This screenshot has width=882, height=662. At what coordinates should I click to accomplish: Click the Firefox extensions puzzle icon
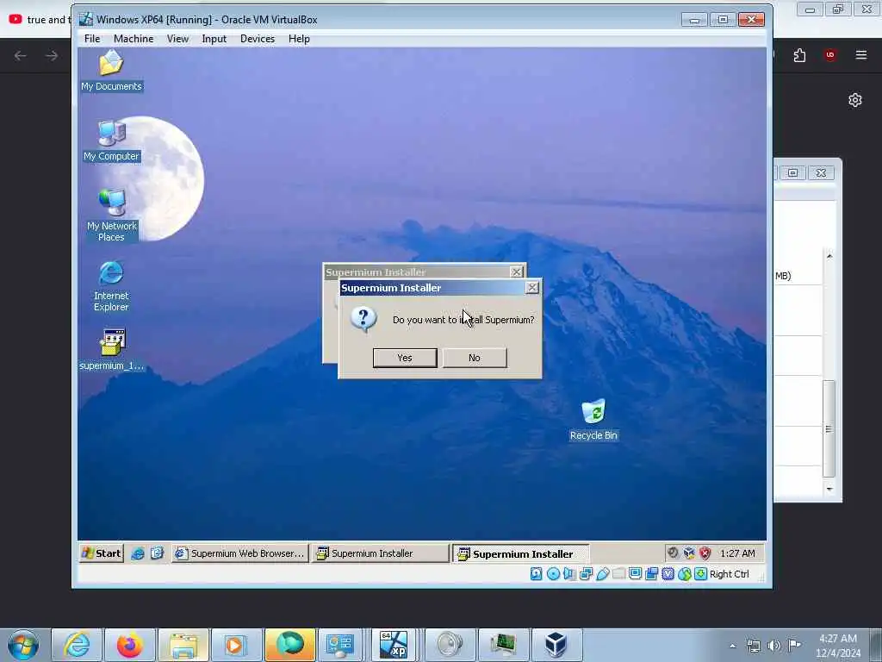(x=799, y=55)
